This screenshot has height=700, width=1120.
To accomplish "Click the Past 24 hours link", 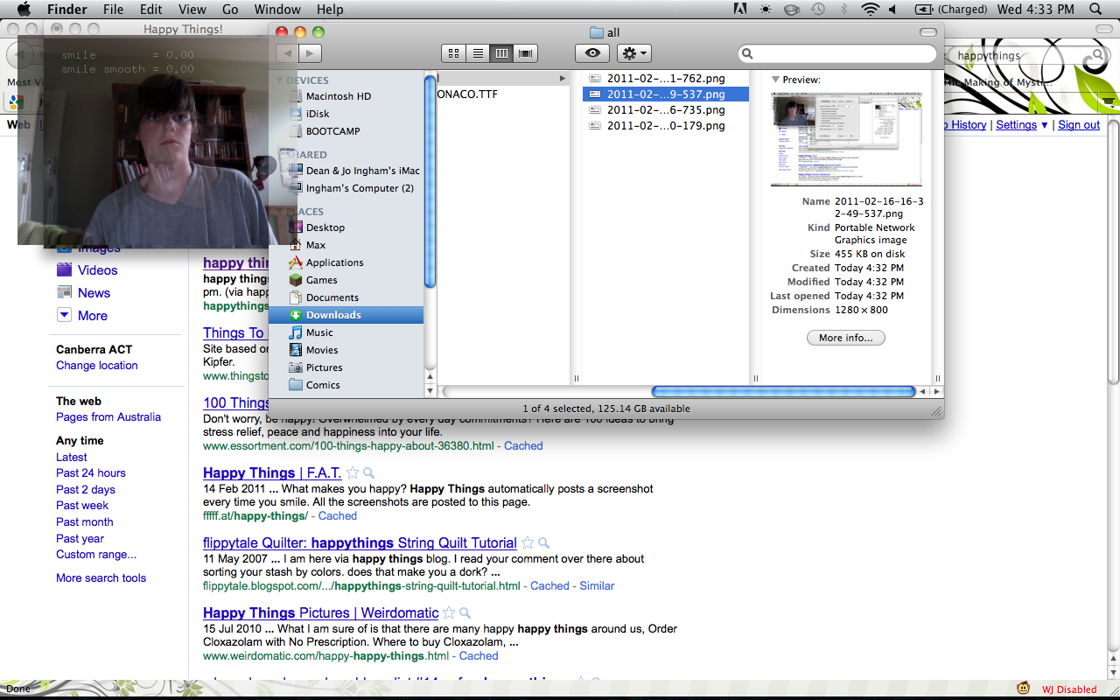I will [91, 473].
